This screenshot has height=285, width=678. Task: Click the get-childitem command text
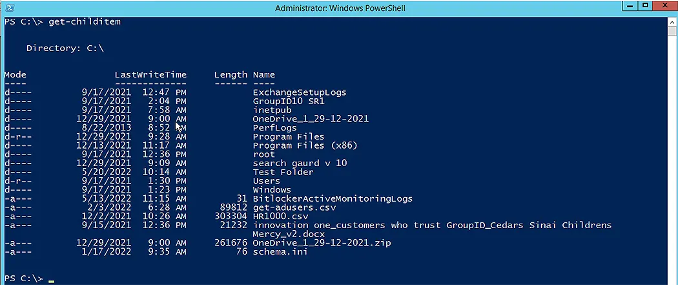pyautogui.click(x=85, y=21)
